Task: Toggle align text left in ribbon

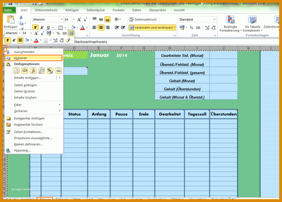Action: point(94,28)
